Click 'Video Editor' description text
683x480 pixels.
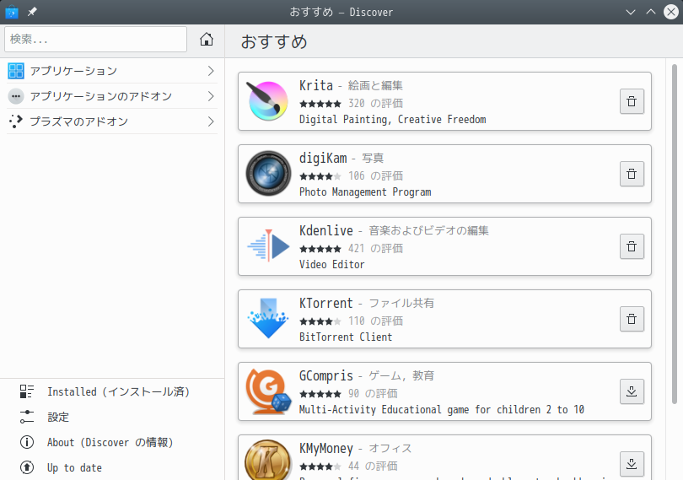332,265
